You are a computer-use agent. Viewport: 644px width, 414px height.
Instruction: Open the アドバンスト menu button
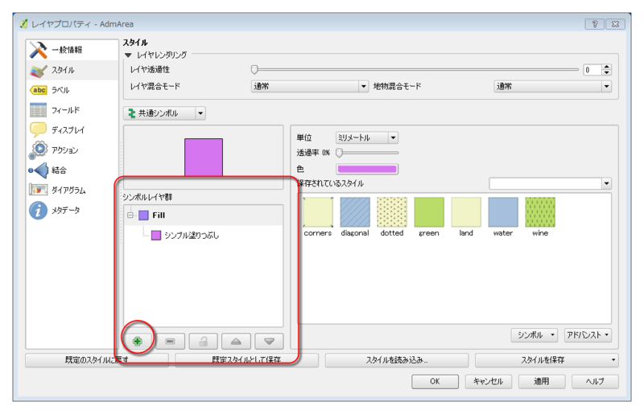588,335
